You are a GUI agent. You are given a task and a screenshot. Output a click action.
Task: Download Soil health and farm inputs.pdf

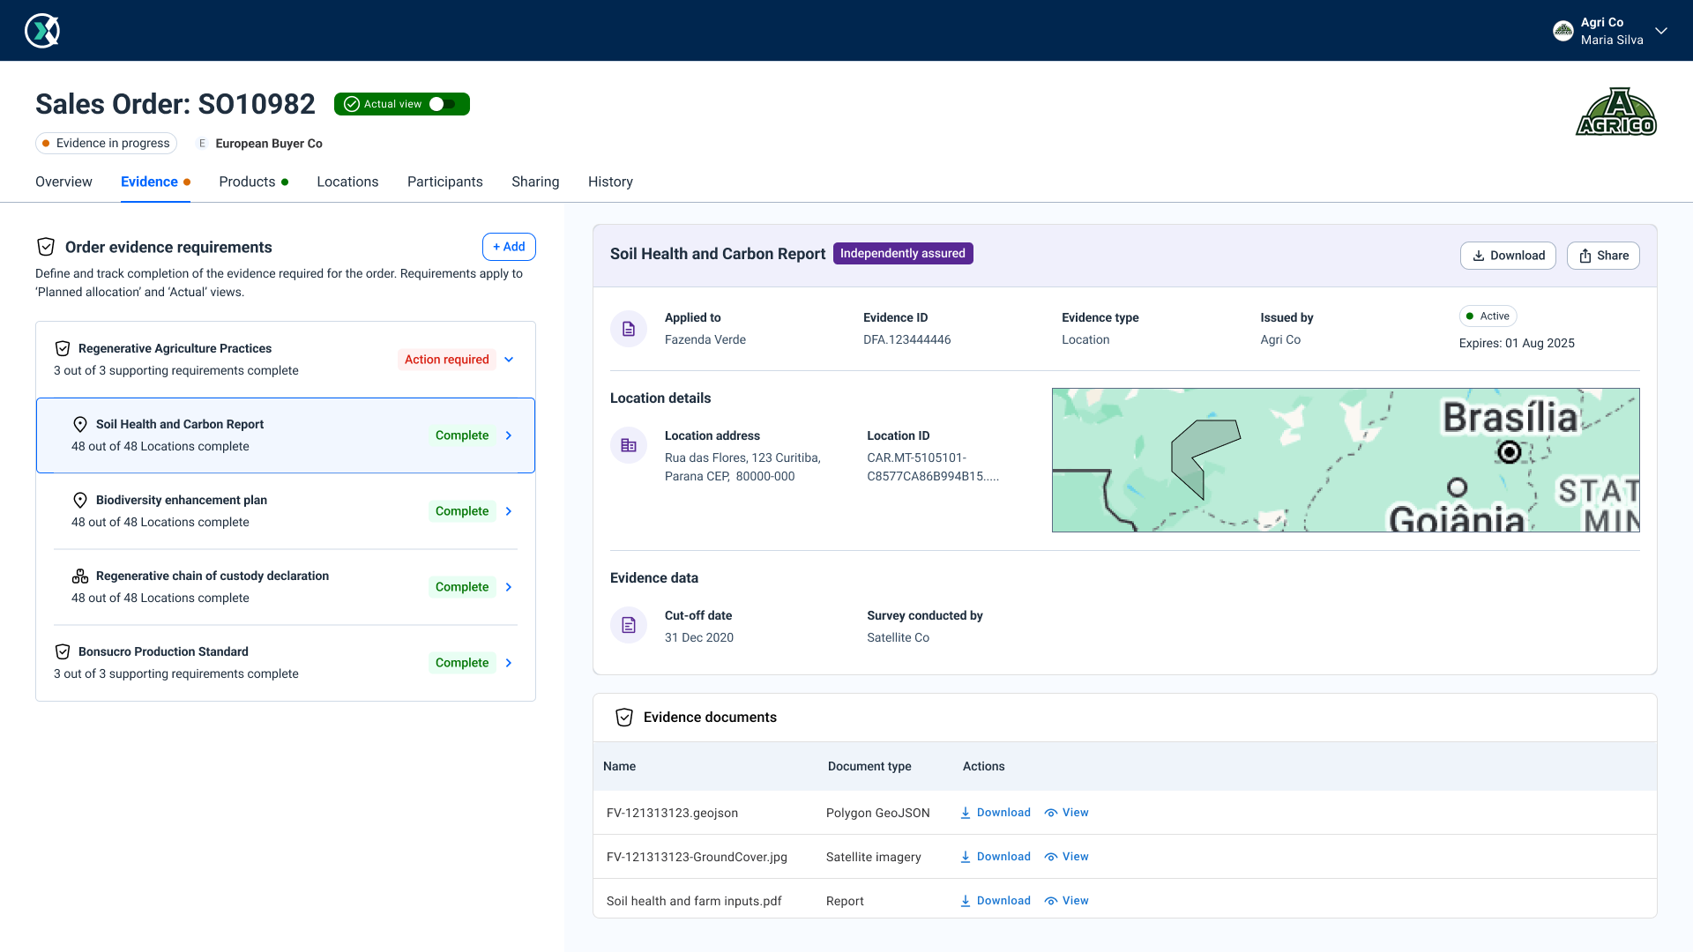(x=996, y=901)
